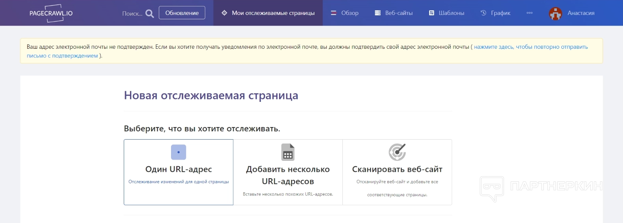Screen dimensions: 623x223
Task: Choose Добавить несколько URL-адресов option
Action: (x=288, y=175)
